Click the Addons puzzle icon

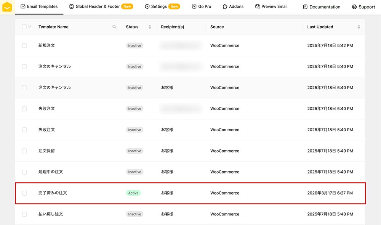tap(225, 6)
